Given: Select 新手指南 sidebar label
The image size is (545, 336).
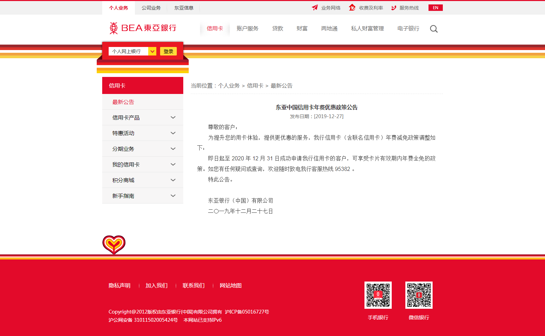Looking at the screenshot, I should click(123, 196).
